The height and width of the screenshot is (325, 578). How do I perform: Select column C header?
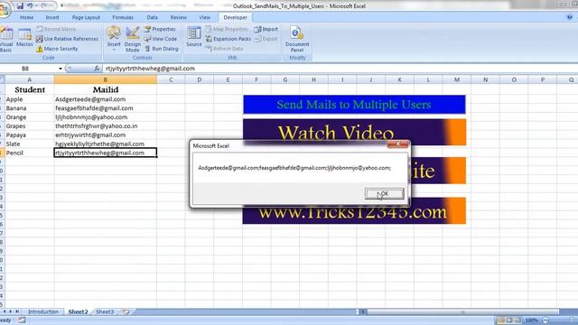click(171, 79)
